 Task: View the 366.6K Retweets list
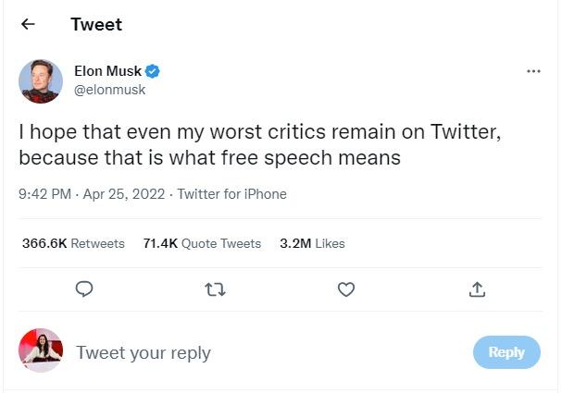pos(73,243)
